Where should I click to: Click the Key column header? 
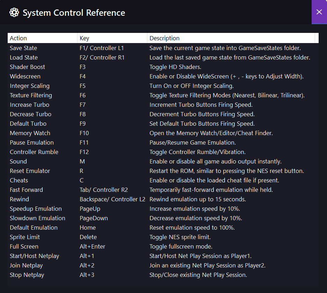click(x=112, y=38)
